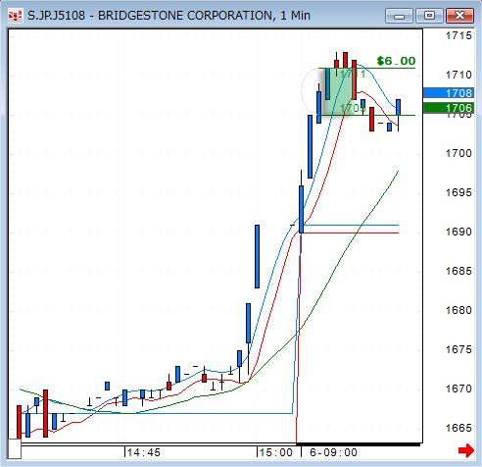Viewport: 482px width, 467px height.
Task: Click the $6.00 profit label
Action: point(396,61)
